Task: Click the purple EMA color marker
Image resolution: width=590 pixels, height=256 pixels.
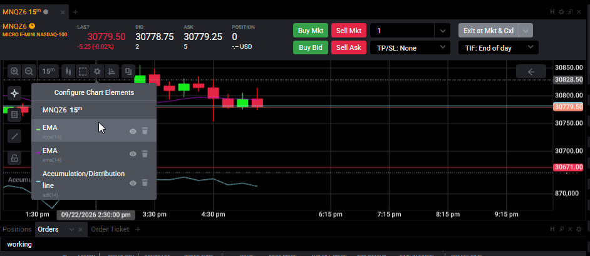Action: click(x=38, y=152)
